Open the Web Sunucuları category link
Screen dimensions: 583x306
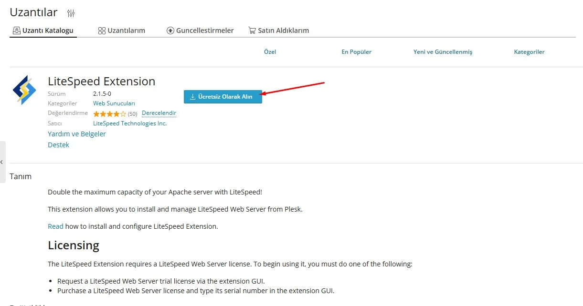coord(114,103)
